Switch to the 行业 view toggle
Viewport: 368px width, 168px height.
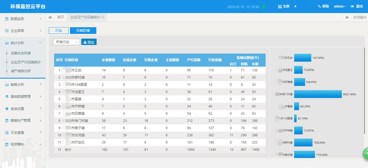(x=59, y=31)
